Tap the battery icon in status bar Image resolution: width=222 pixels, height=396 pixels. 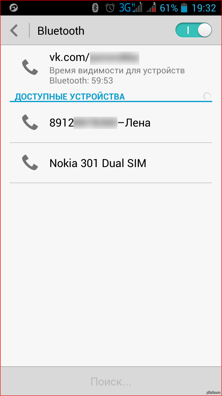(184, 8)
